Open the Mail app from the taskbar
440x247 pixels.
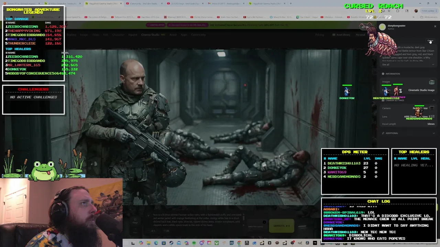(179, 243)
